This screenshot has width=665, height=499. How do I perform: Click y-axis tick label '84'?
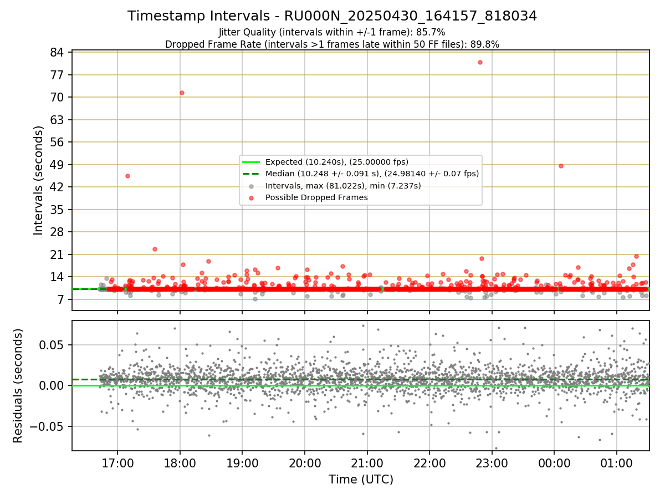[58, 53]
